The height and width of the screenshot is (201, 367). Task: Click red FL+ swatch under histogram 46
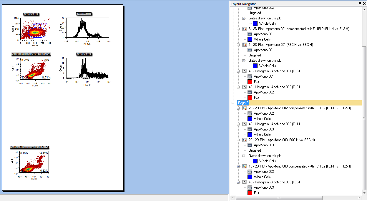point(250,82)
